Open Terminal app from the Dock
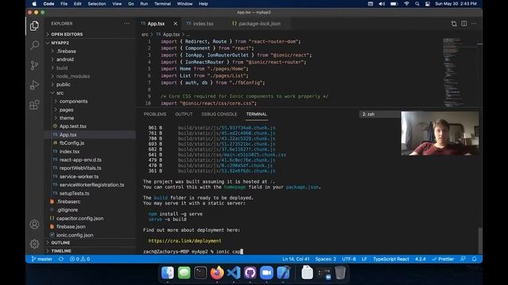 tap(201, 272)
